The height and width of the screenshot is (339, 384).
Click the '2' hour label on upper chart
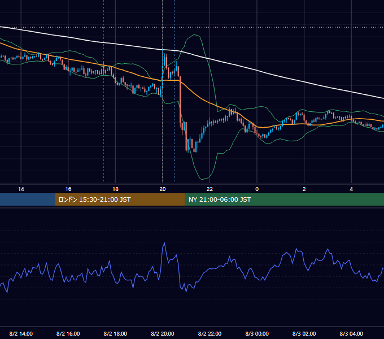tap(304, 189)
